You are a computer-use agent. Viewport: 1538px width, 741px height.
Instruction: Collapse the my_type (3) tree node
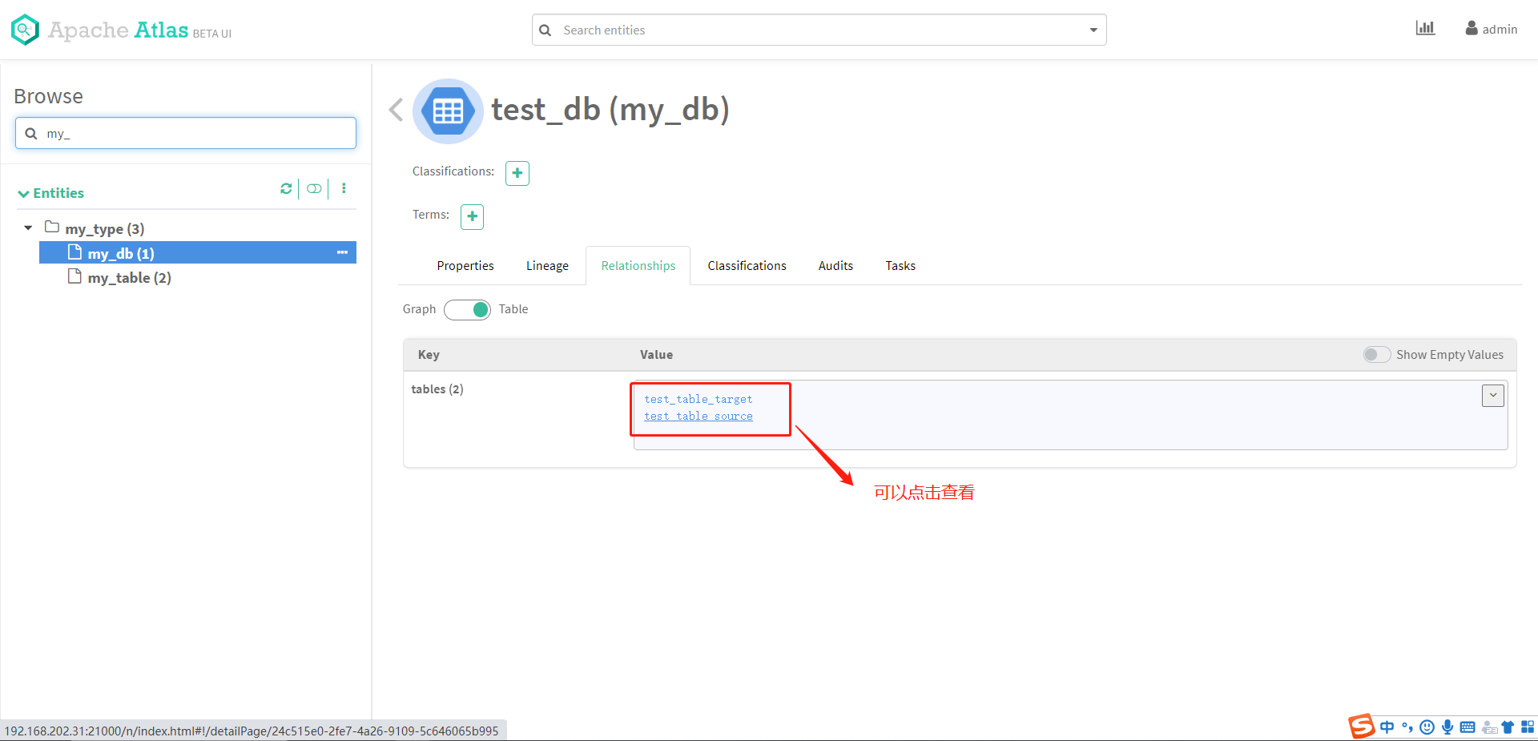tap(28, 228)
